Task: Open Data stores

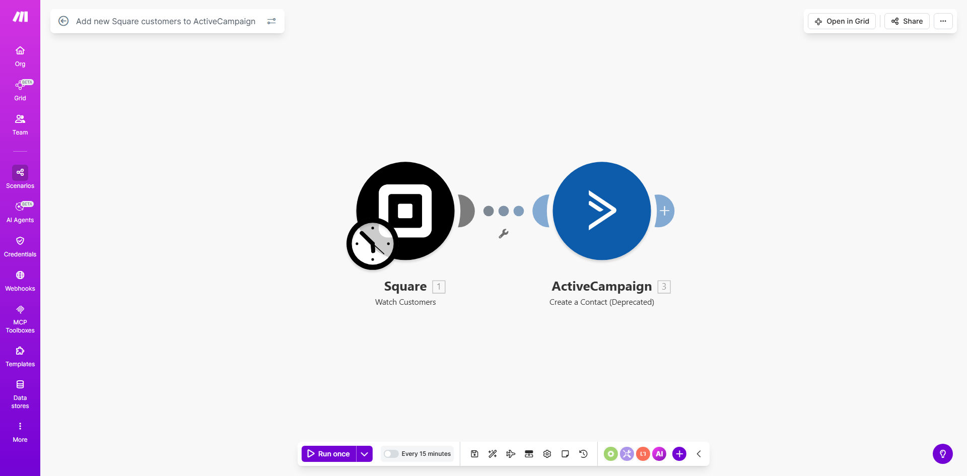Action: [x=20, y=394]
